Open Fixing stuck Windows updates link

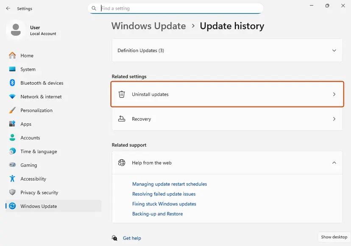coord(164,204)
